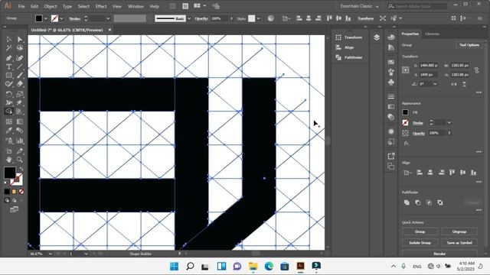
Task: Select the Line Segment tool
Action: point(20,66)
